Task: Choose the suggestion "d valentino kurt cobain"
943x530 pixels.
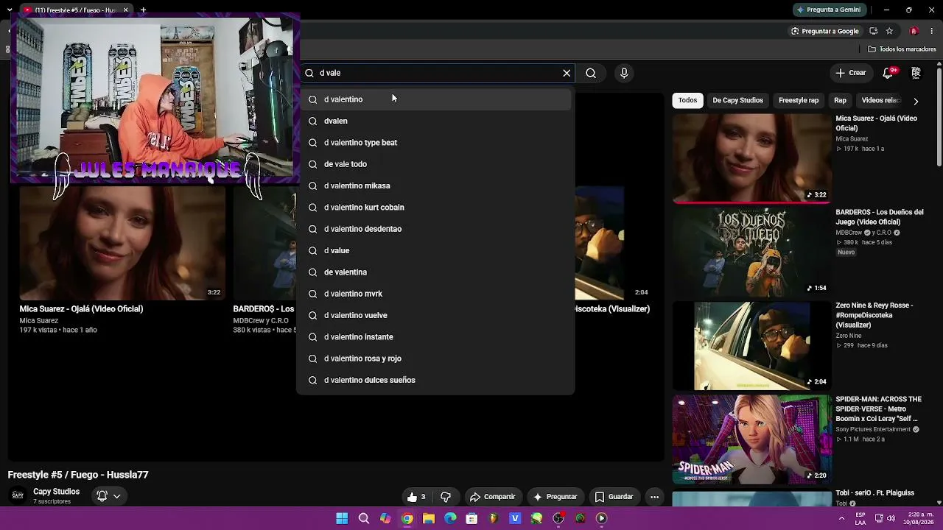Action: point(435,208)
